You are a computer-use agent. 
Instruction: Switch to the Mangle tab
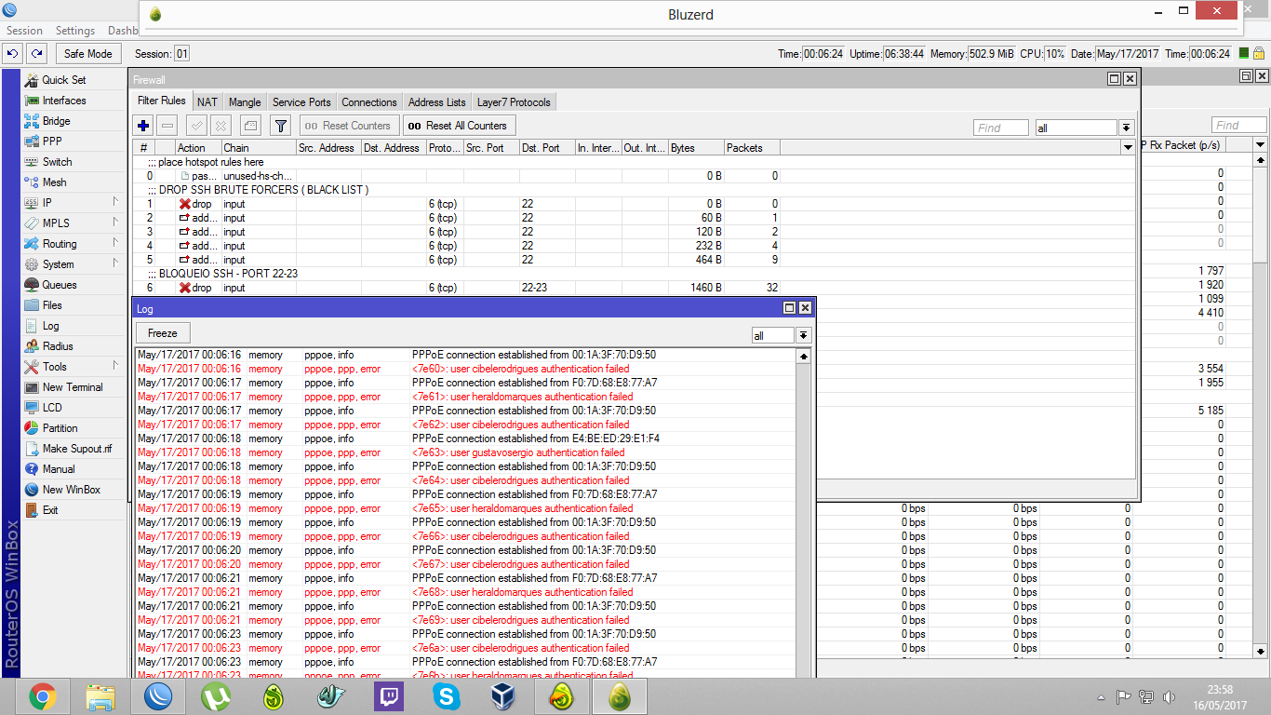tap(245, 102)
